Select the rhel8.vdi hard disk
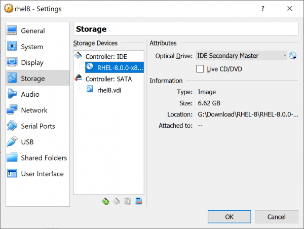This screenshot has width=304, height=229. point(109,90)
